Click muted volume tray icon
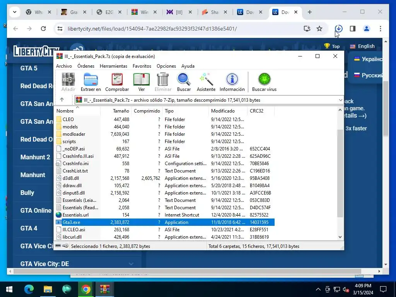The width and height of the screenshot is (396, 297). (345, 289)
